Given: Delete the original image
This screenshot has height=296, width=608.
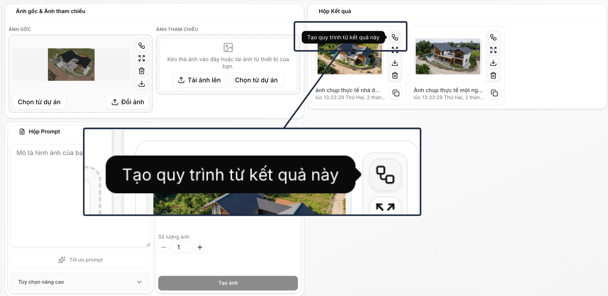Looking at the screenshot, I should pyautogui.click(x=142, y=71).
